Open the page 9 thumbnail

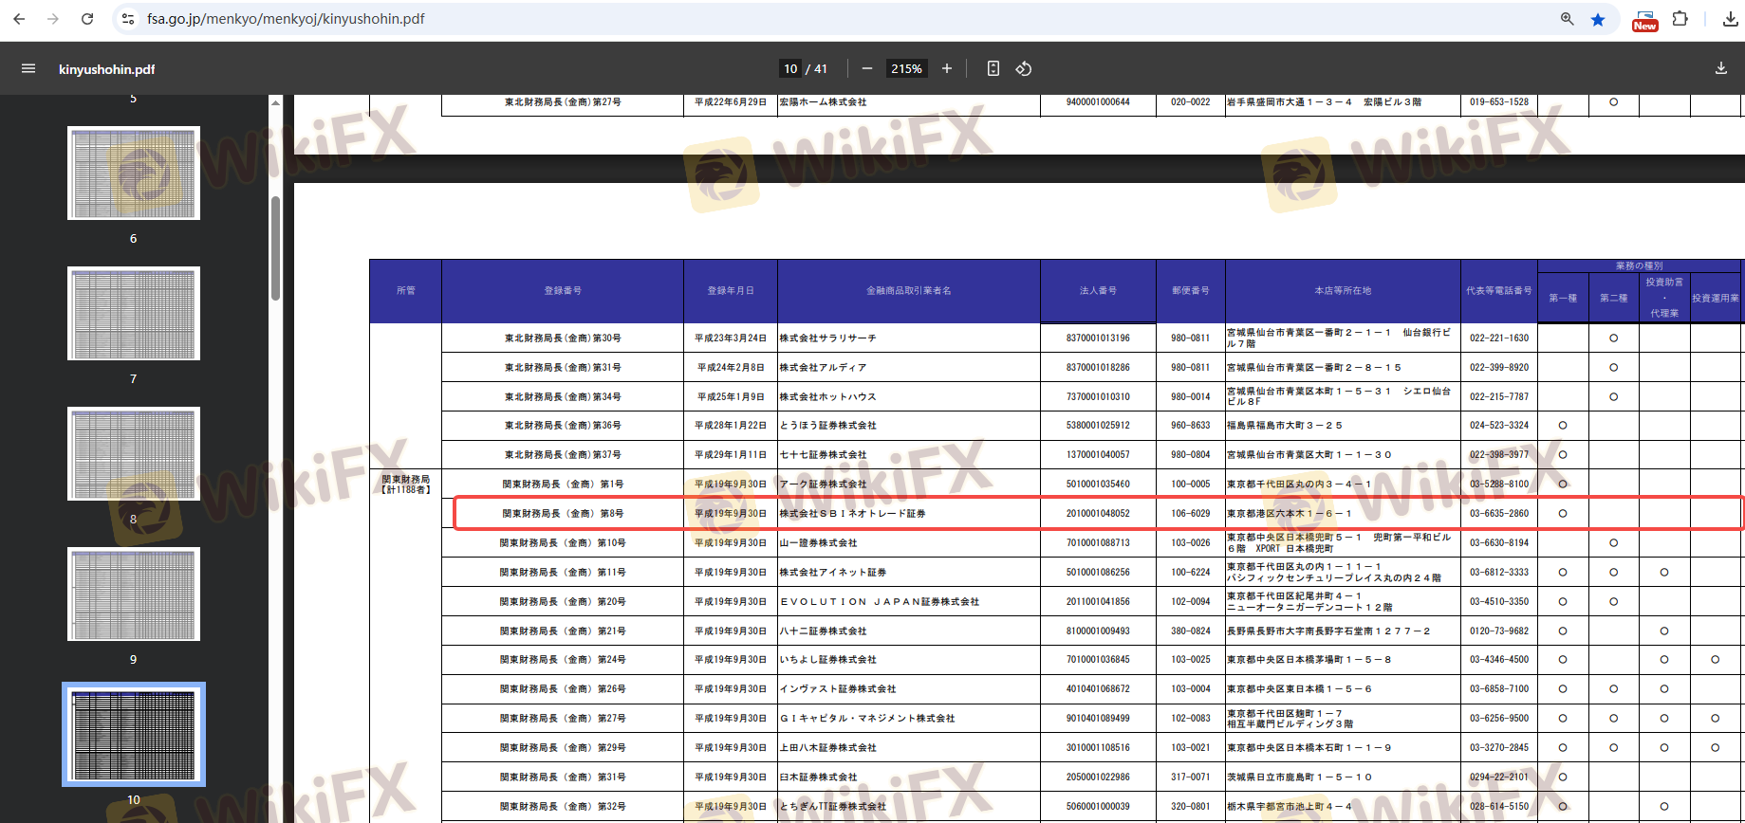pos(134,594)
